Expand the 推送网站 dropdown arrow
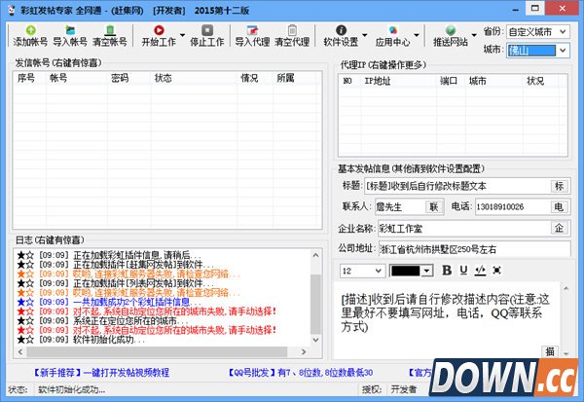Viewport: 584px width, 402px height. coord(474,35)
